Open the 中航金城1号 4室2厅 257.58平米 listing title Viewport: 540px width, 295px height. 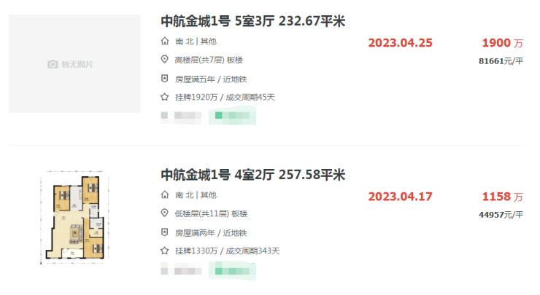(252, 175)
